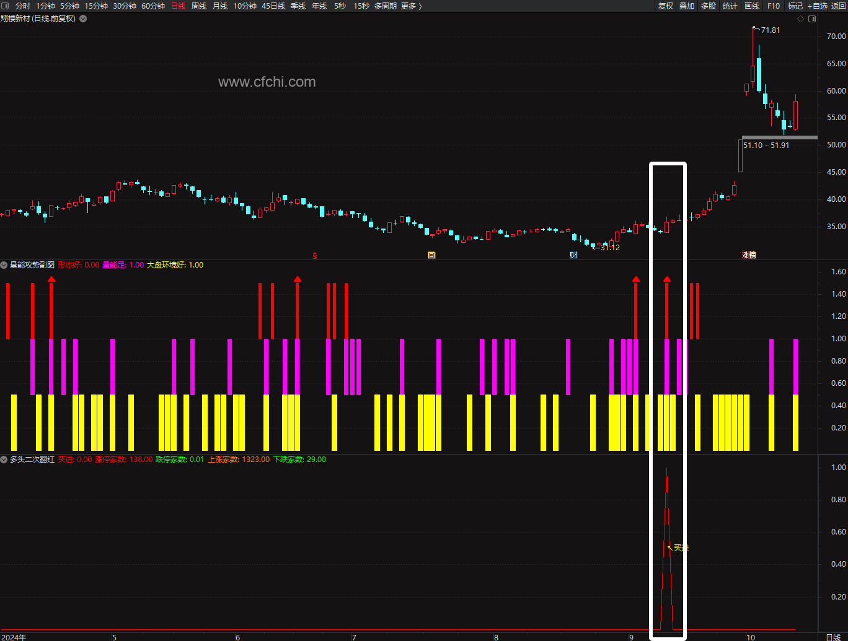The width and height of the screenshot is (848, 641).
Task: Select the 15秒 period
Action: (x=361, y=6)
